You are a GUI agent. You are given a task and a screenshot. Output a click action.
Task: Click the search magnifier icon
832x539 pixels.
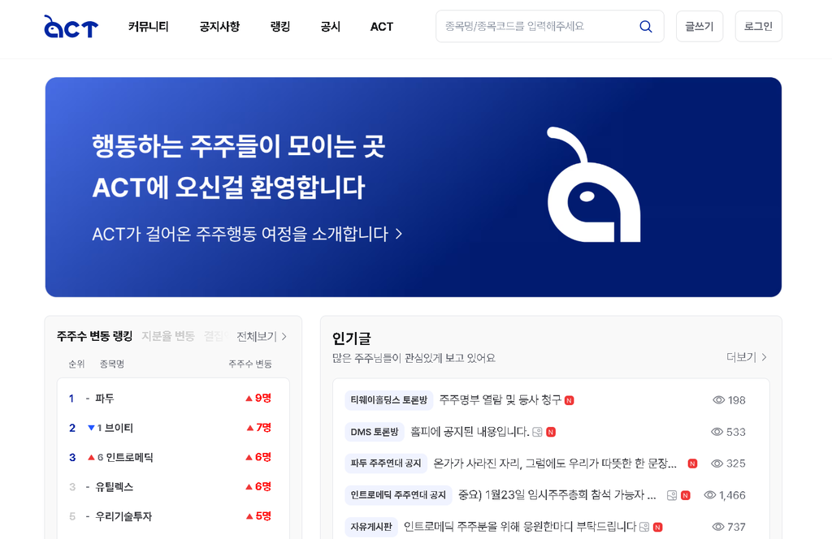click(x=645, y=27)
